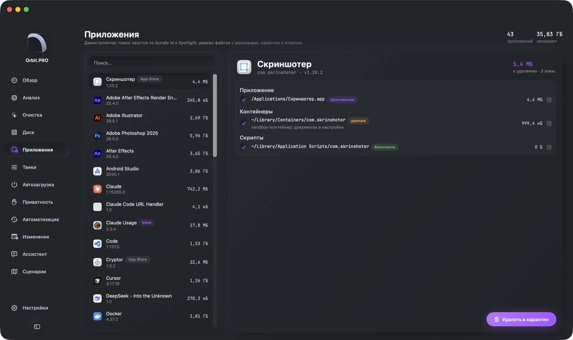Image resolution: width=573 pixels, height=340 pixels.
Task: Go to the Настройки section
Action: 37,308
